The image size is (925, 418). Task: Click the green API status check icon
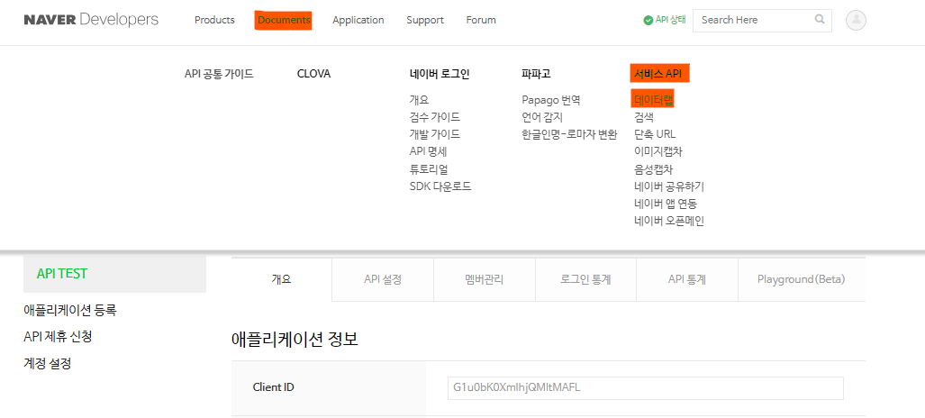[x=648, y=20]
